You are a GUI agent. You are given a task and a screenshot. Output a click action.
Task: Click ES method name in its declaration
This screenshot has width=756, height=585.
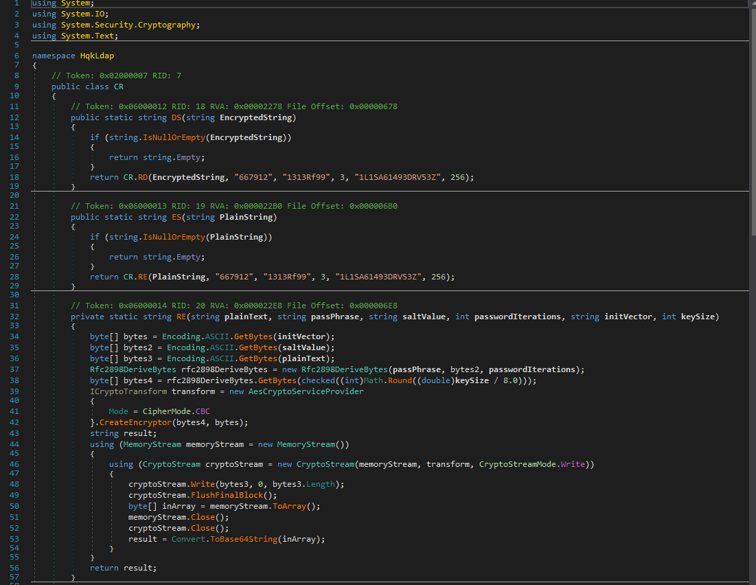(x=176, y=217)
